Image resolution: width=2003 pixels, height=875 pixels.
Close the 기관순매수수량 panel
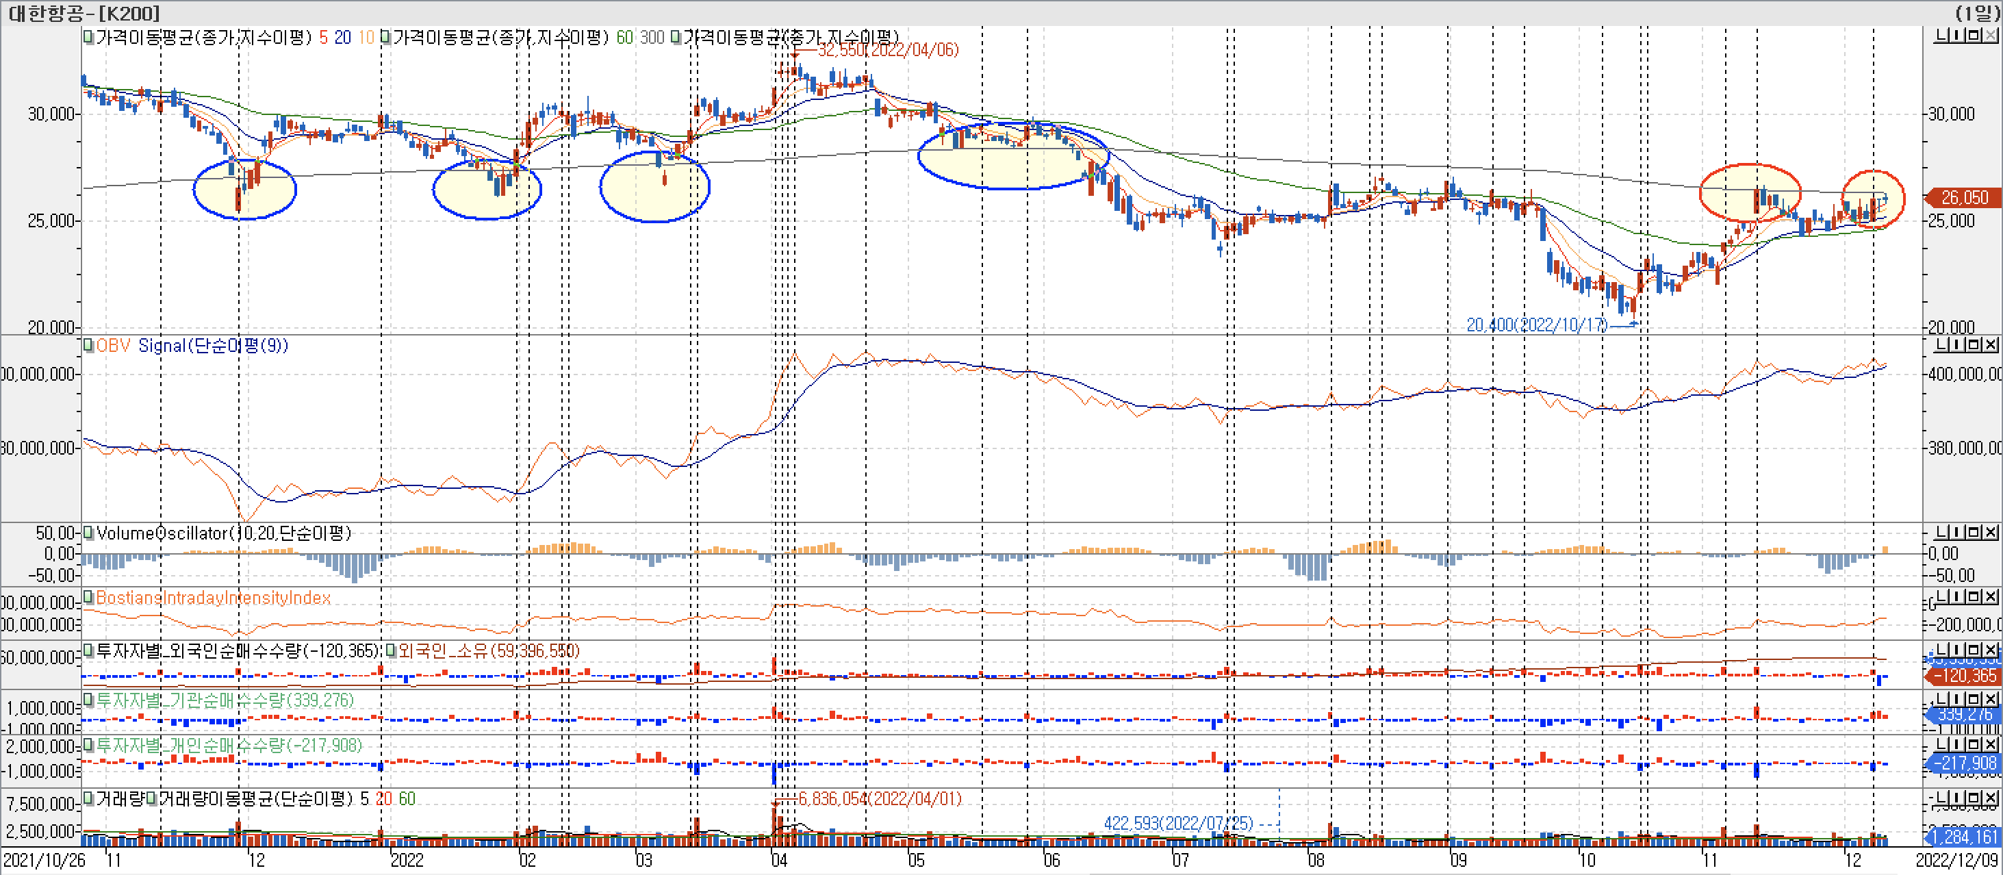1991,698
